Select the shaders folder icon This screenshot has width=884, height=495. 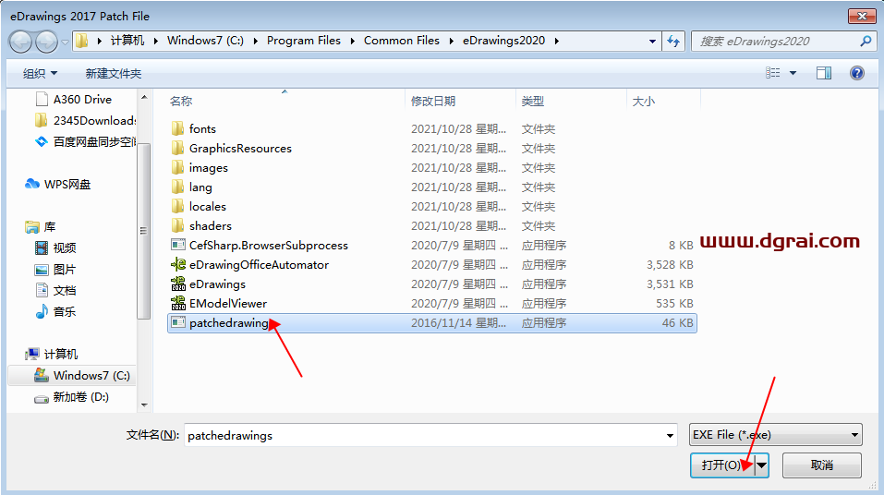177,225
